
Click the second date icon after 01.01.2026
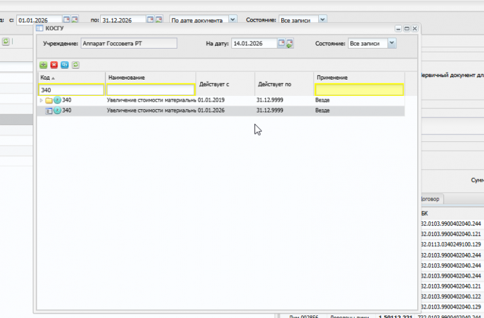75,20
